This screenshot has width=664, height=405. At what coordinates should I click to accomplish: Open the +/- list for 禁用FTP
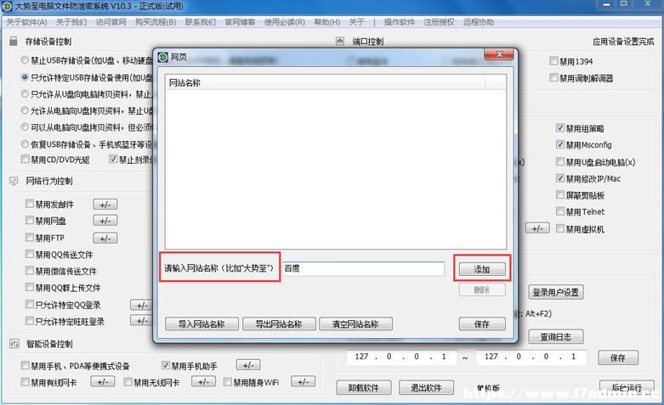105,238
